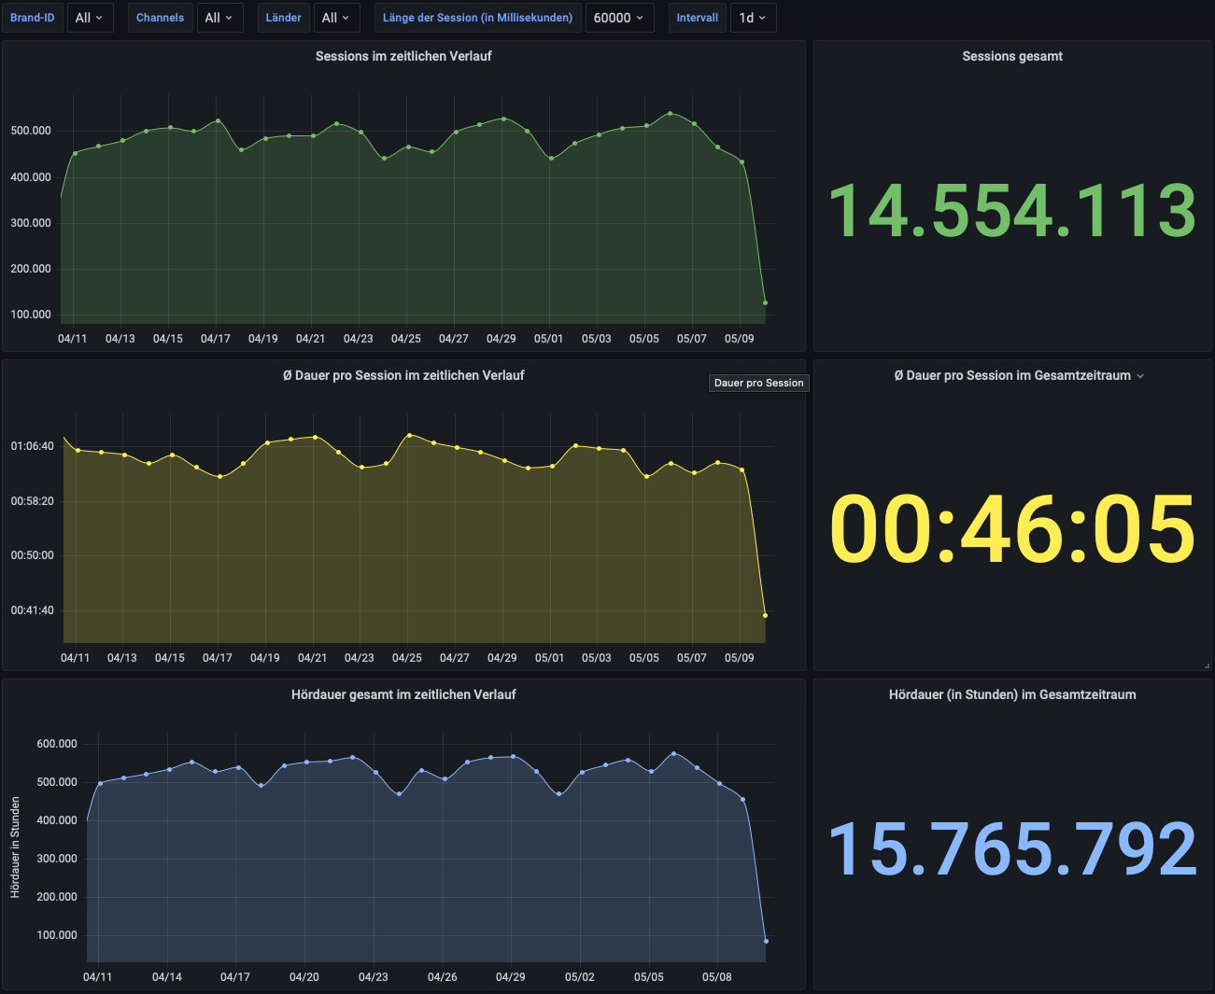This screenshot has height=994, width=1215.
Task: Click the last green data point in Sessions chart
Action: click(x=765, y=302)
